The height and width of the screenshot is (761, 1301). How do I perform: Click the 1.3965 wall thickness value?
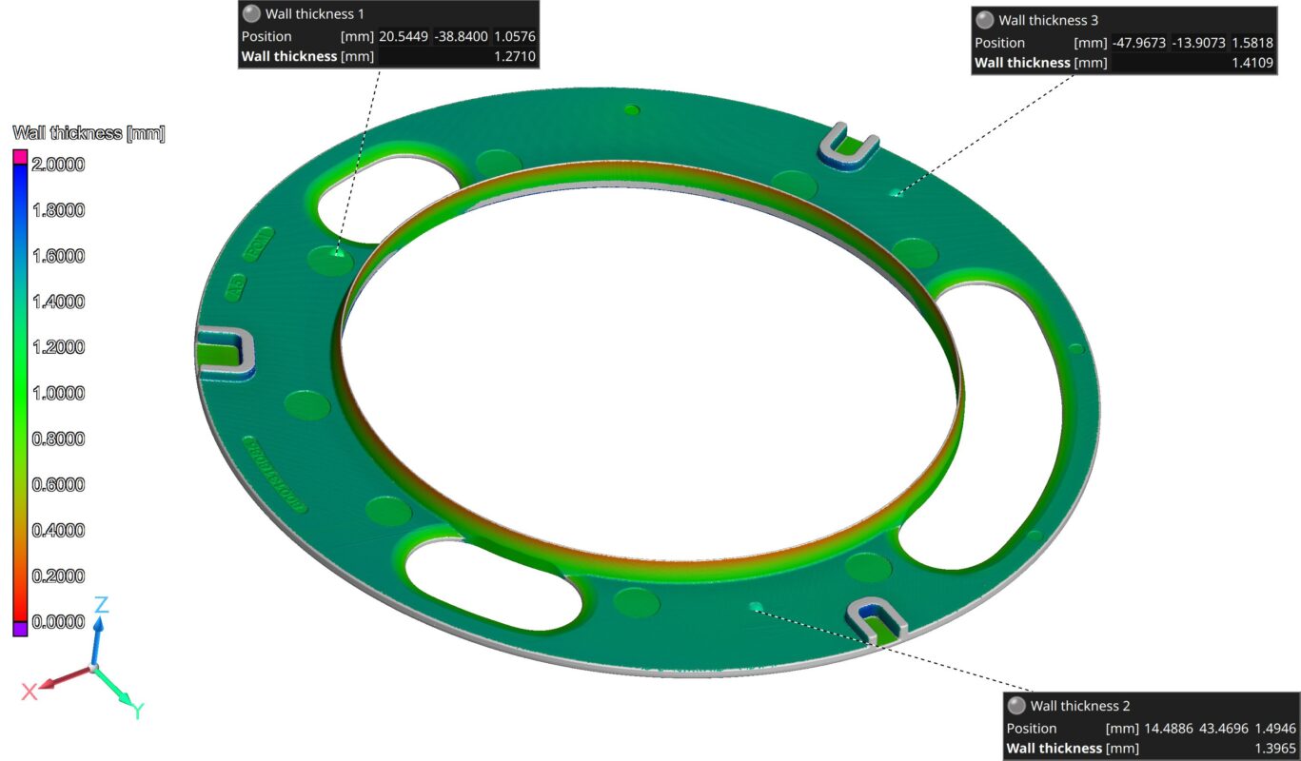tap(1273, 749)
